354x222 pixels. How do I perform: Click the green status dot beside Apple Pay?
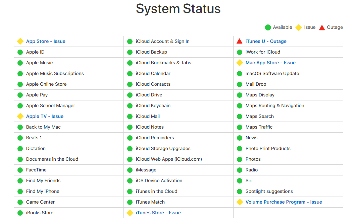[20, 95]
